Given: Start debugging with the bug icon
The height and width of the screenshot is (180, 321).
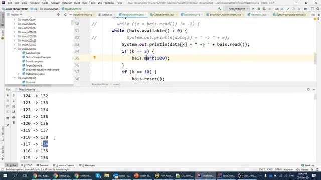Looking at the screenshot, I should pos(259,9).
